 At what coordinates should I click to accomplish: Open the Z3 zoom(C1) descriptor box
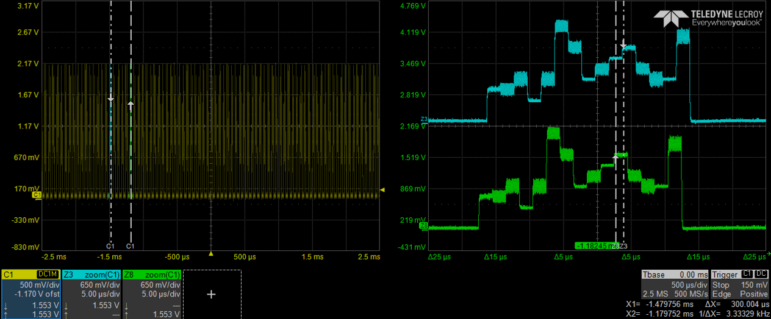(x=91, y=294)
